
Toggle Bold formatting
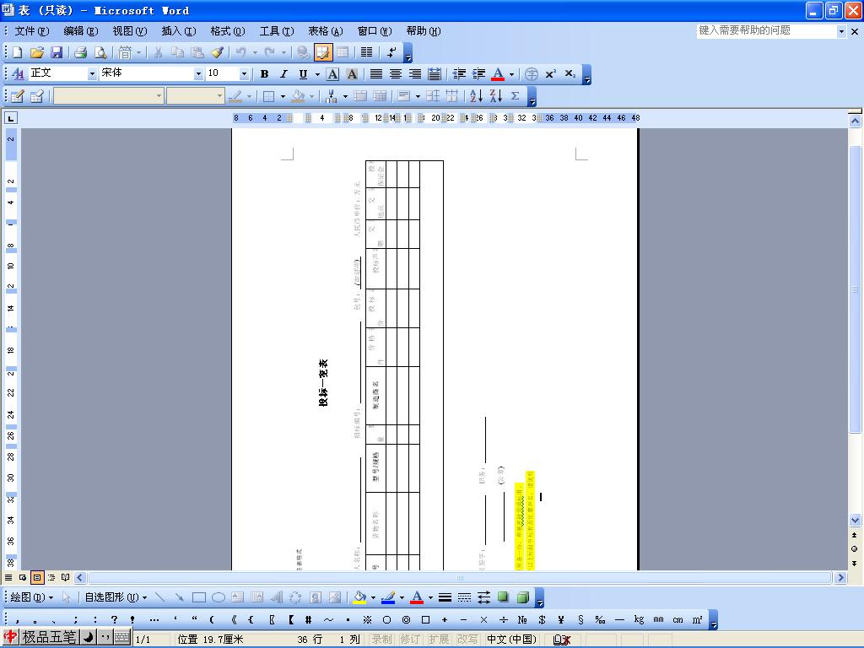click(264, 74)
